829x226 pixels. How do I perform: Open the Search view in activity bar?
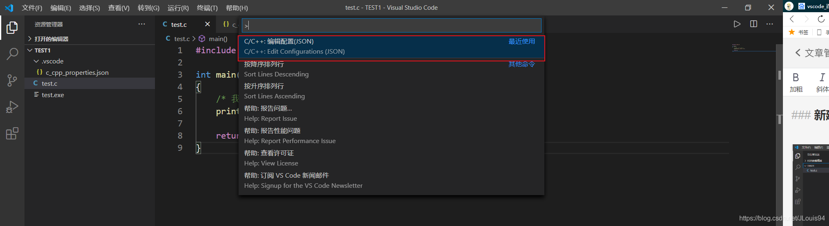tap(12, 54)
